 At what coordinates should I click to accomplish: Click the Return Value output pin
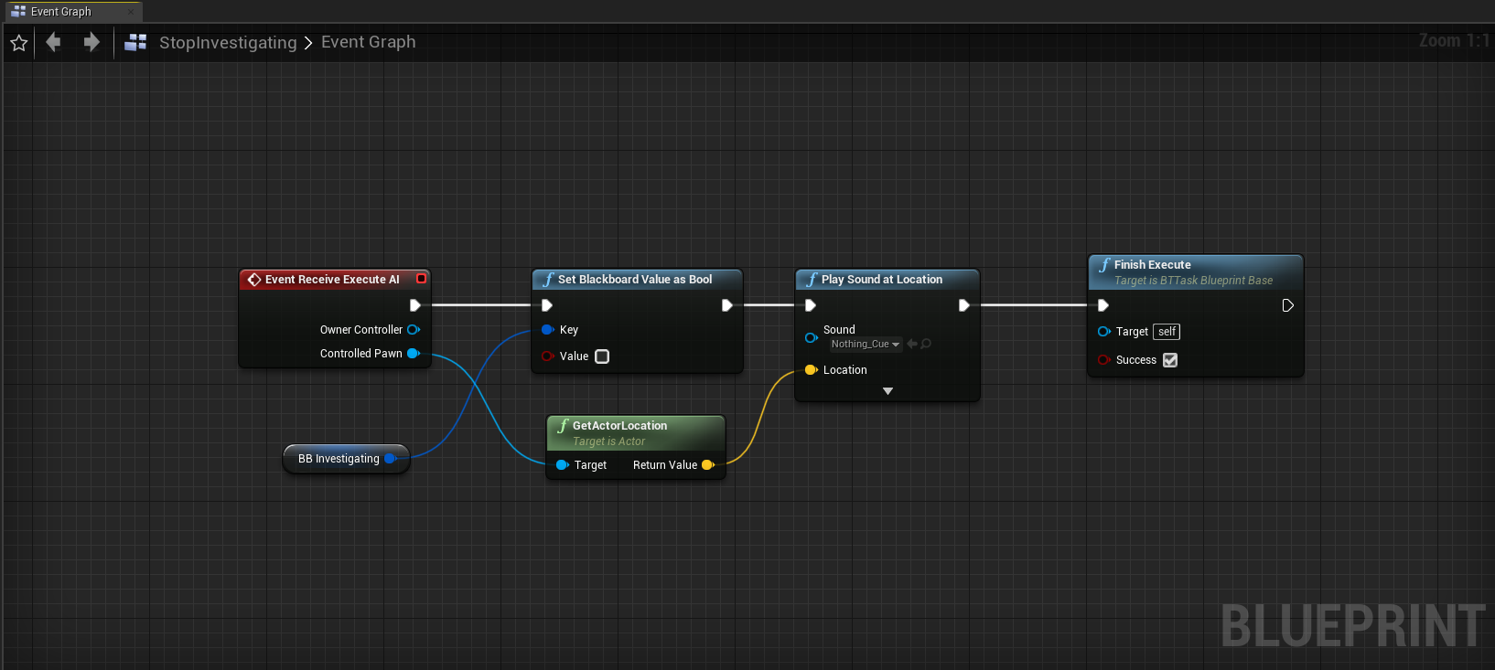pyautogui.click(x=707, y=465)
